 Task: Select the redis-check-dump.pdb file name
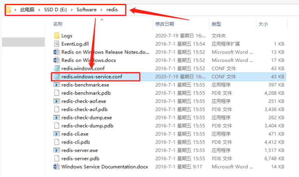click(87, 125)
